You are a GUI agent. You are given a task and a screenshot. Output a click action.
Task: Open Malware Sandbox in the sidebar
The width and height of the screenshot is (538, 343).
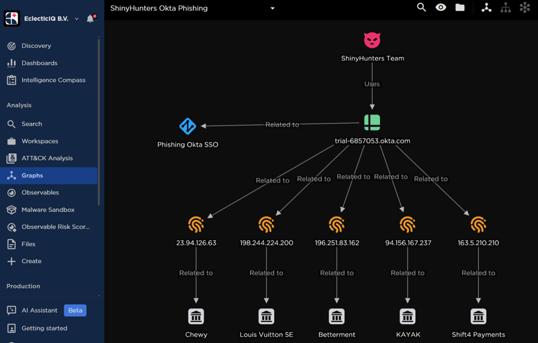click(49, 210)
